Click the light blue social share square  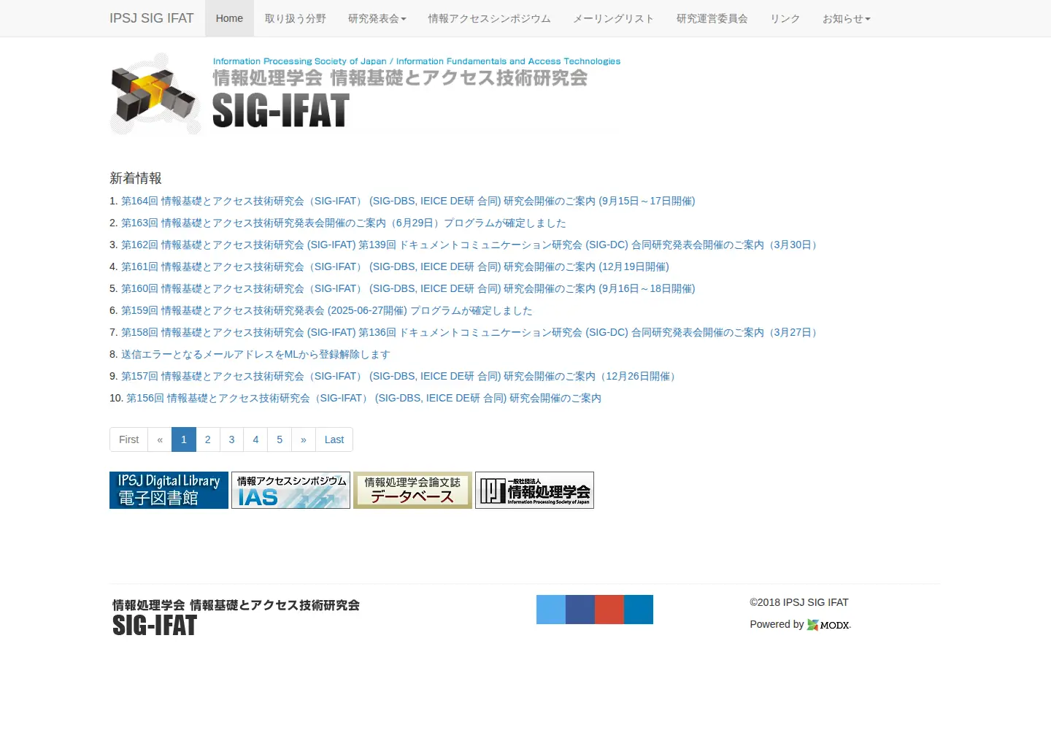551,610
